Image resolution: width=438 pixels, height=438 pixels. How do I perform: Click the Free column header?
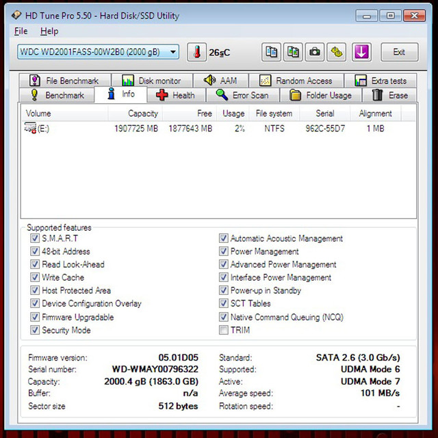[x=189, y=114]
